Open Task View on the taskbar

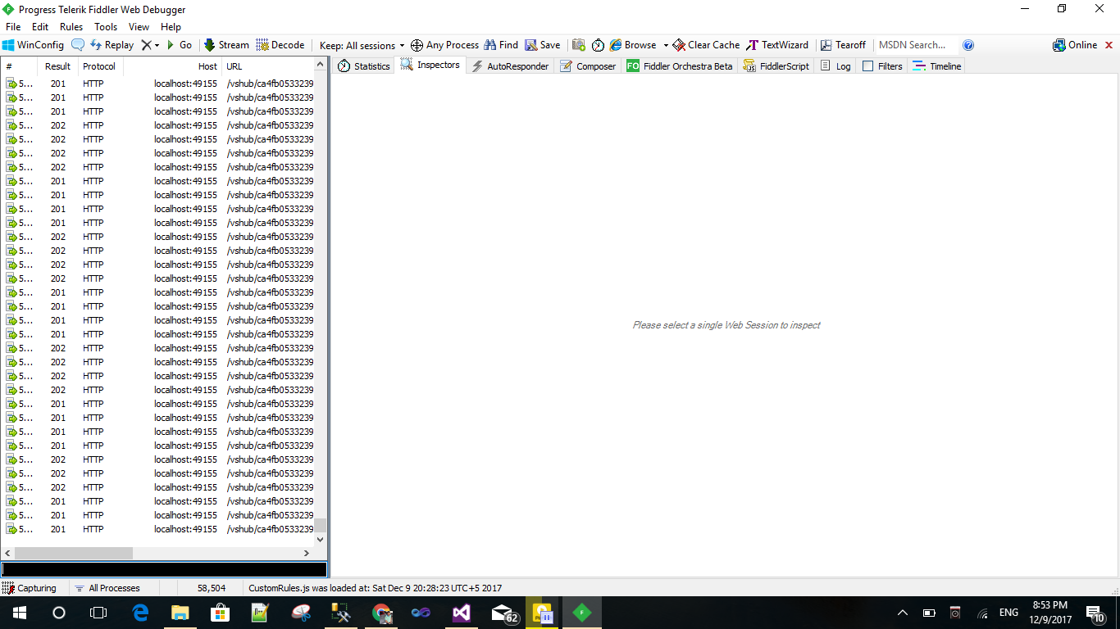pyautogui.click(x=98, y=613)
